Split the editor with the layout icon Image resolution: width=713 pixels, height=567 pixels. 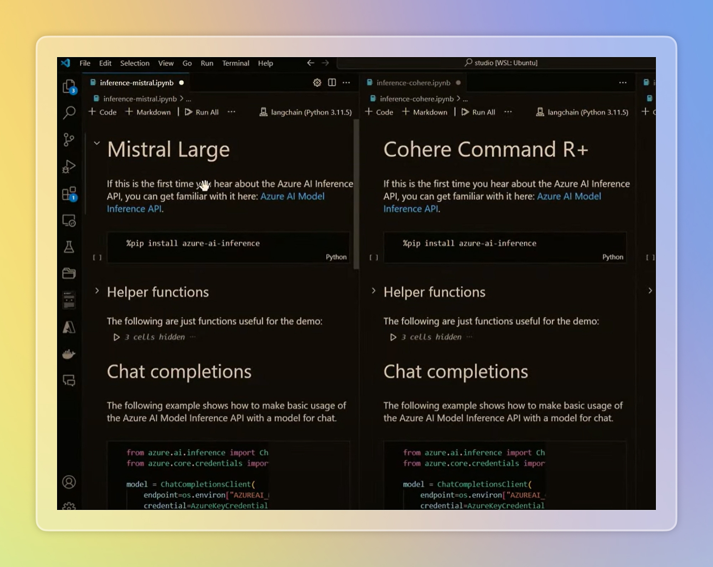pos(332,82)
